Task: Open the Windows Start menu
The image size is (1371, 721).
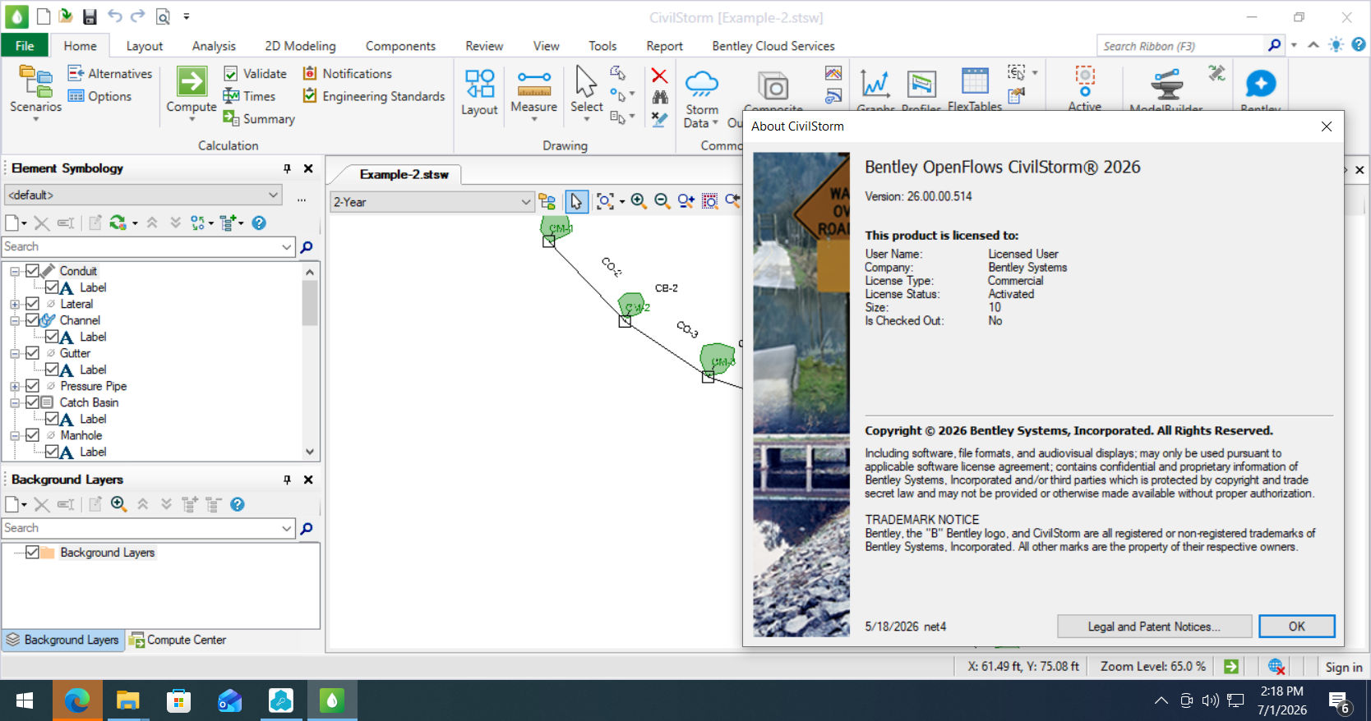Action: pyautogui.click(x=25, y=700)
